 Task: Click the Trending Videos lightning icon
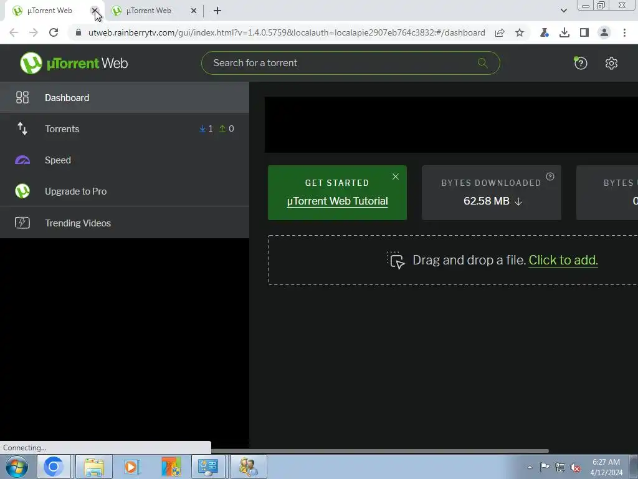pyautogui.click(x=22, y=223)
